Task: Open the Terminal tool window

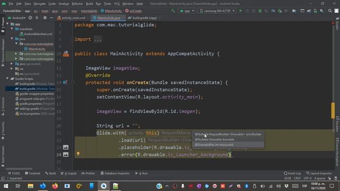Action: (x=32, y=173)
